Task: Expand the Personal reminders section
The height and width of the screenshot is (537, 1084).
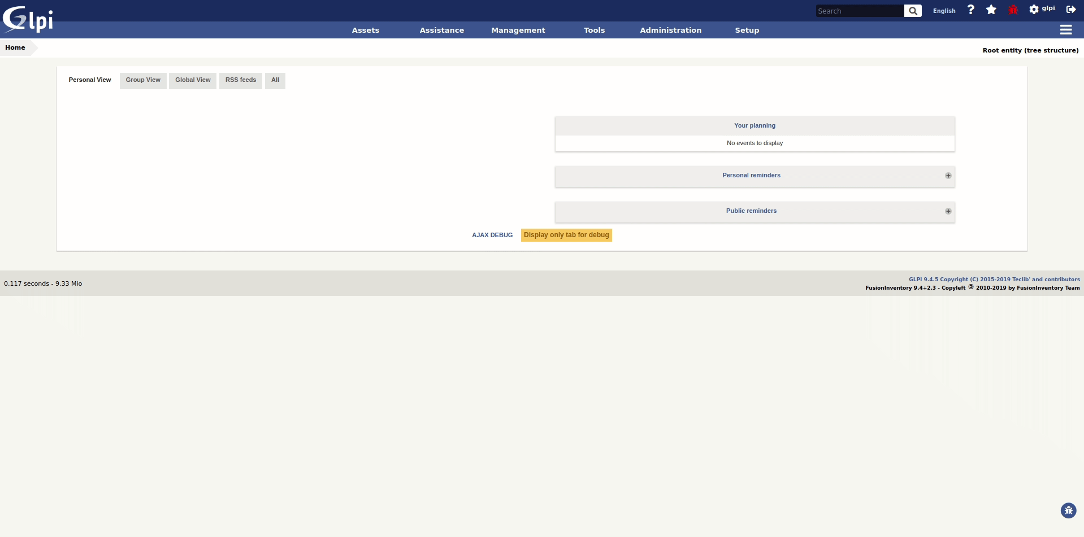Action: tap(947, 176)
